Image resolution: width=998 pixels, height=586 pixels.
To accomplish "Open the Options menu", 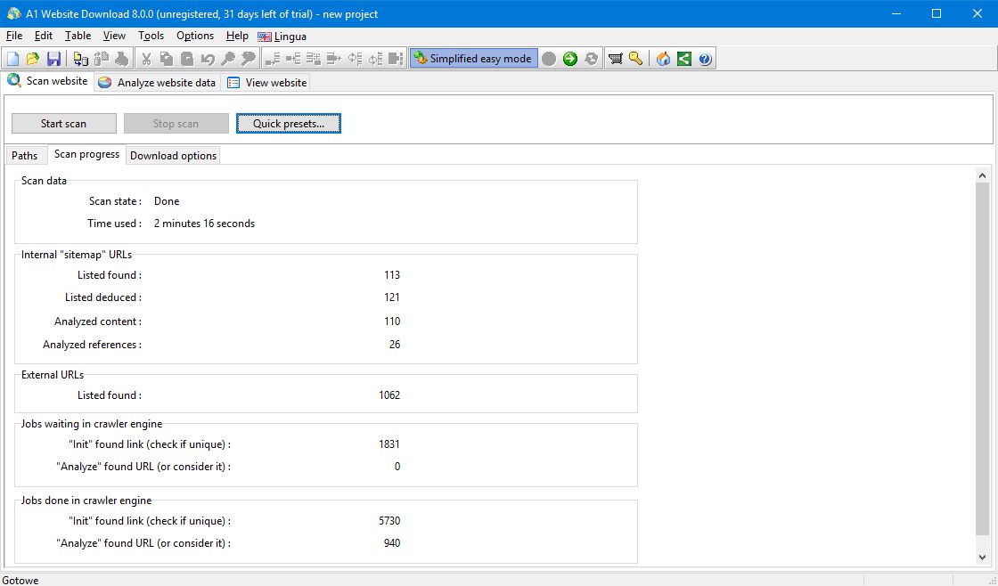I will point(195,37).
